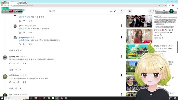Clear the search text with the X
178x100 pixels.
coord(115,11)
